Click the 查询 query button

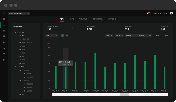click(x=157, y=36)
